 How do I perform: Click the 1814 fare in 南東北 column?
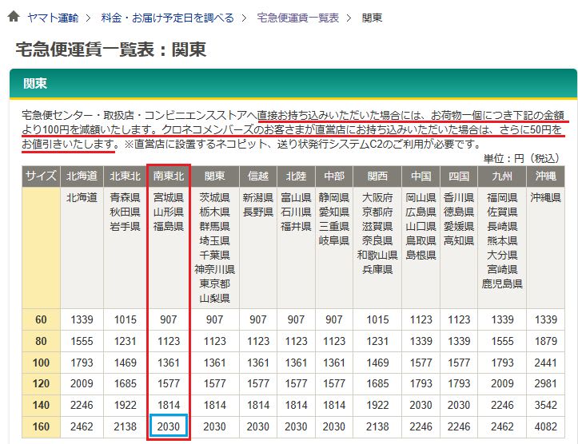pyautogui.click(x=169, y=405)
